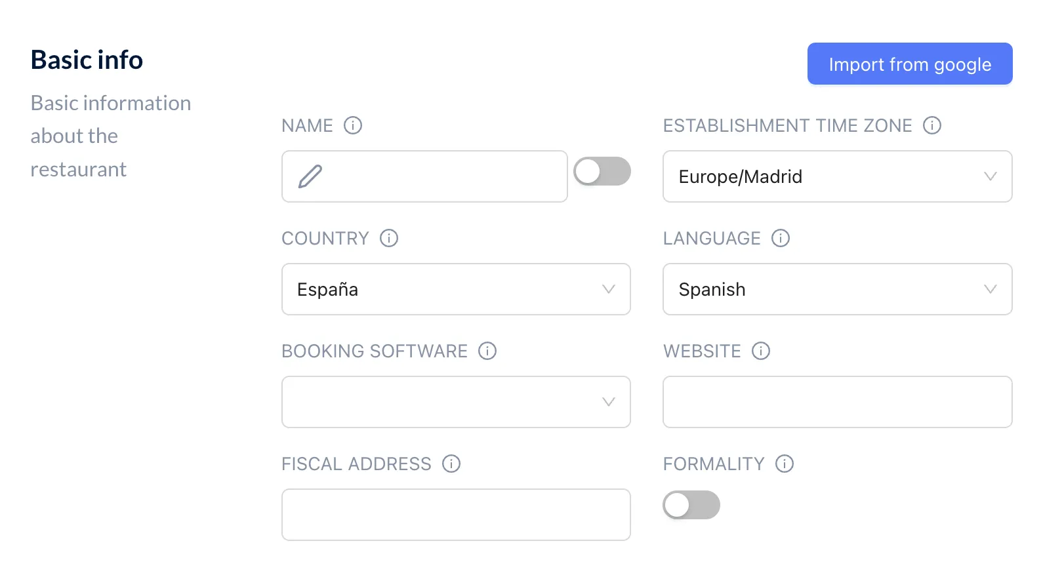Viewport: 1043px width, 577px height.
Task: Click Import from google button
Action: pyautogui.click(x=910, y=64)
